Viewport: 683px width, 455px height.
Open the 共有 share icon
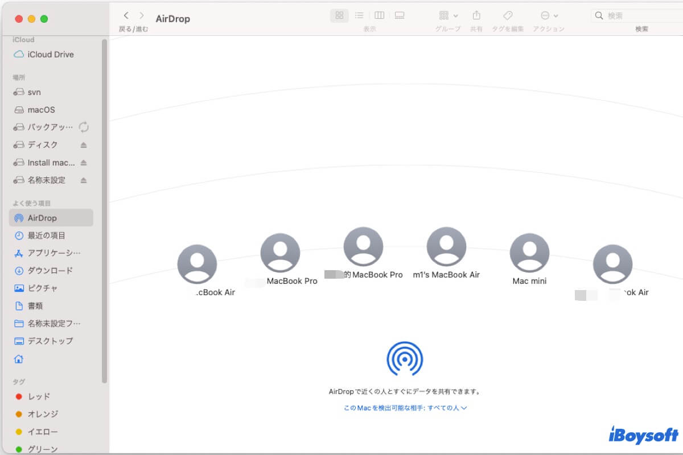click(478, 15)
